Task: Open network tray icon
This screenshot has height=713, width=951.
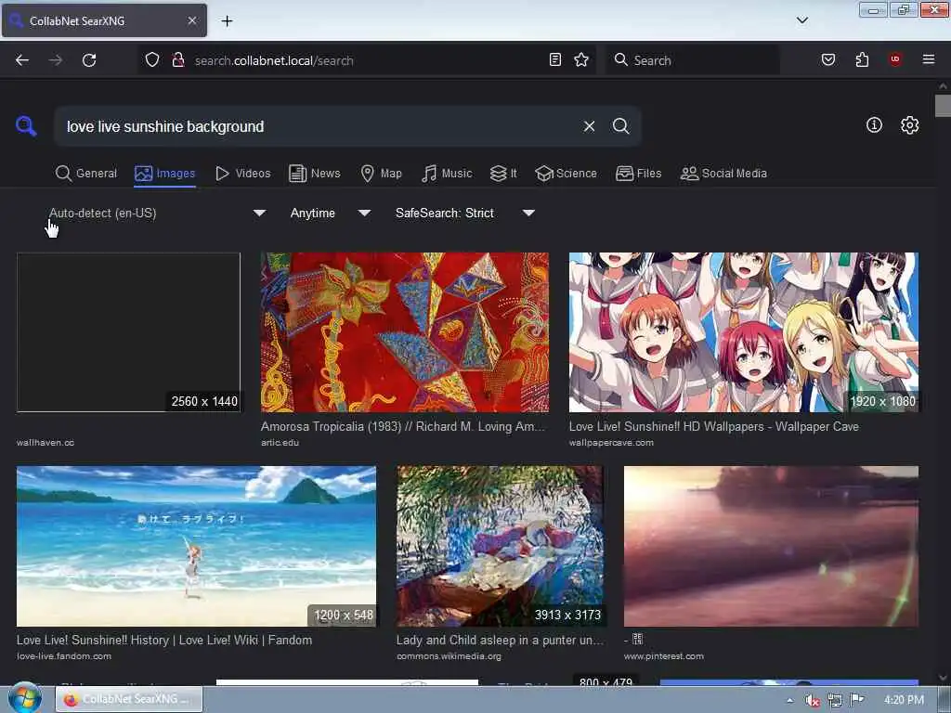Action: click(x=835, y=700)
